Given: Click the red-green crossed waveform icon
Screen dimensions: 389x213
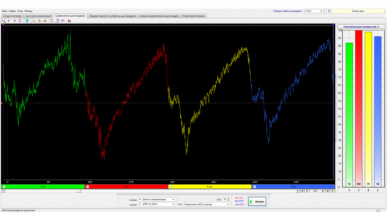Looking at the screenshot, I should coord(39,21).
